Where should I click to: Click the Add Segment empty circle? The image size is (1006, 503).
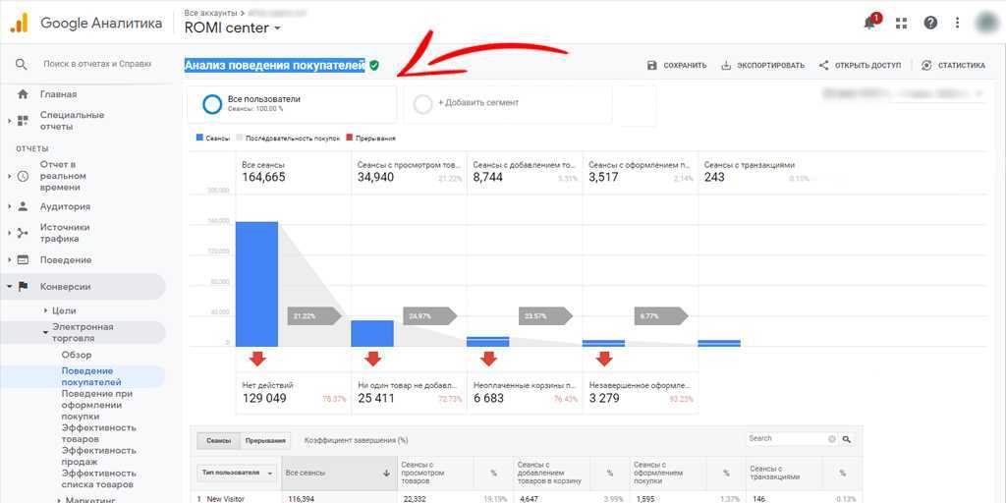pyautogui.click(x=423, y=103)
